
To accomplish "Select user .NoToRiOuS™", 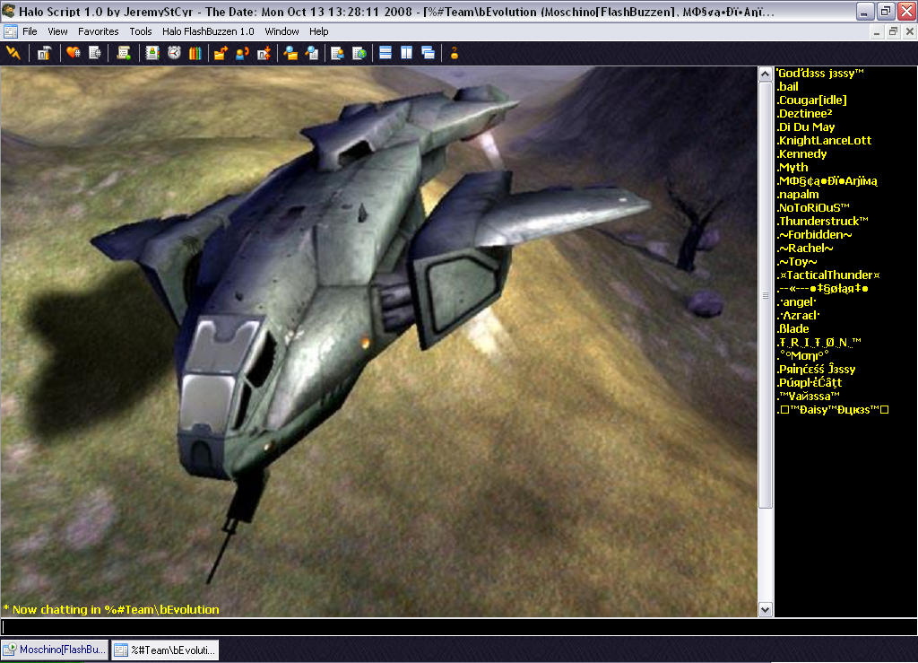I will pos(813,208).
